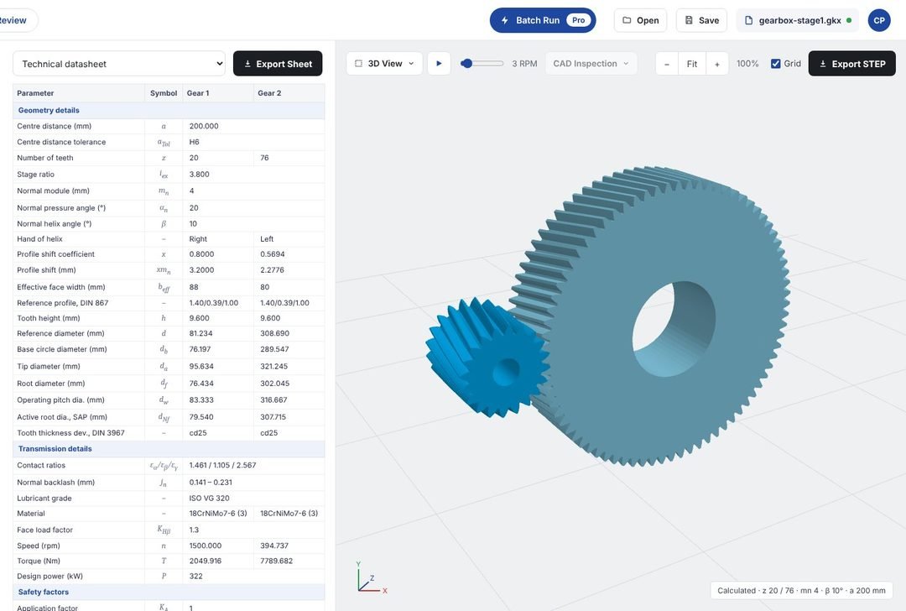This screenshot has height=611, width=906.
Task: Zoom in with the plus button
Action: click(x=717, y=64)
